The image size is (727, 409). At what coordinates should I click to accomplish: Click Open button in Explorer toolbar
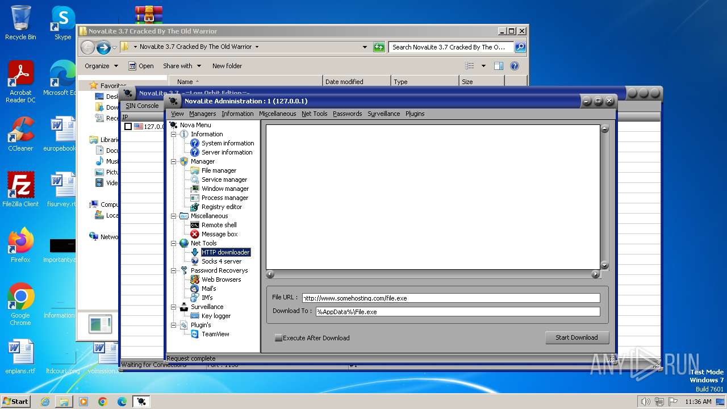tap(141, 66)
